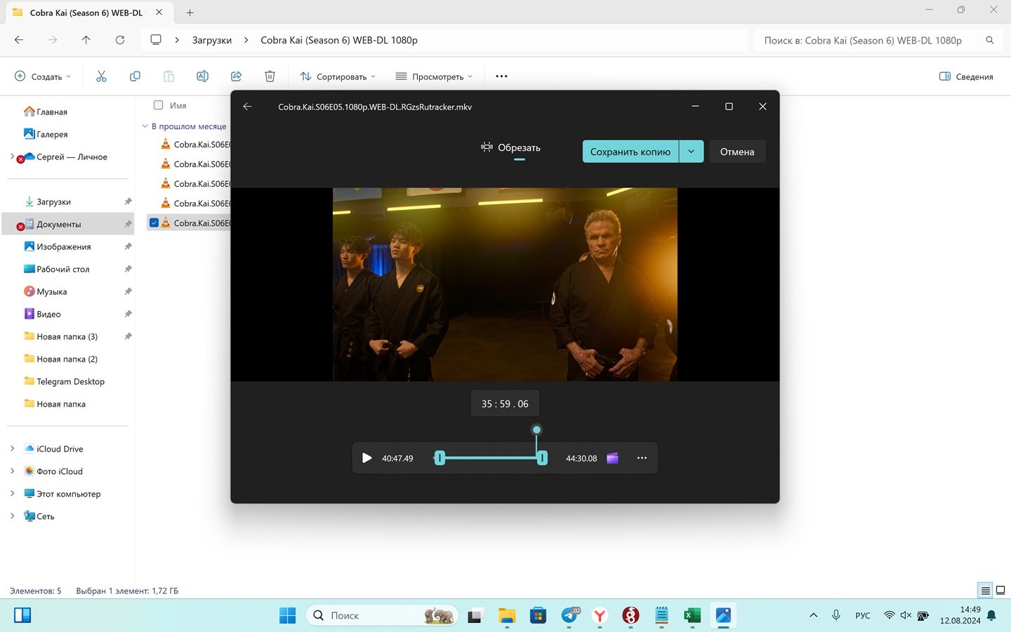Image resolution: width=1011 pixels, height=632 pixels.
Task: Click the trim start handle
Action: pos(440,458)
